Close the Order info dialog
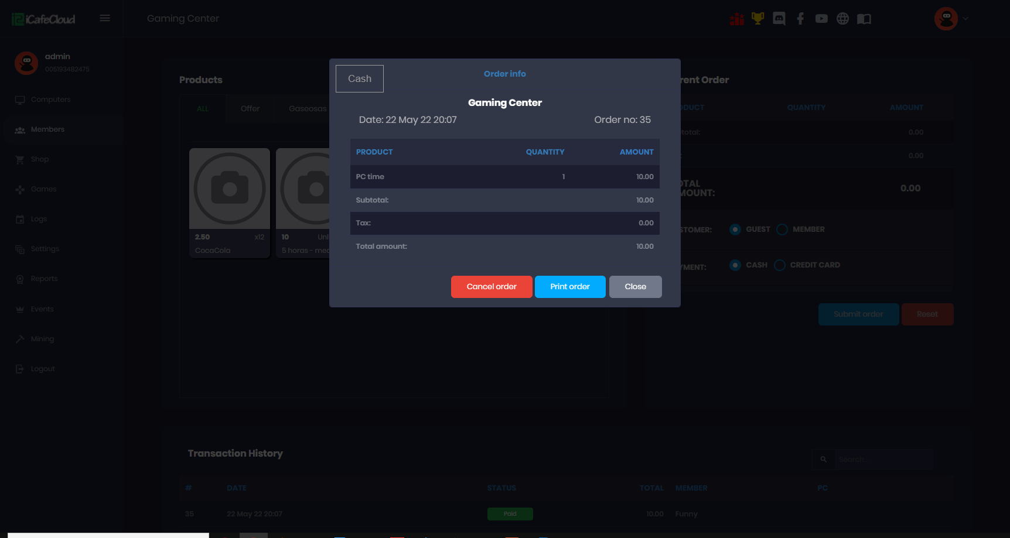This screenshot has width=1010, height=538. point(635,287)
